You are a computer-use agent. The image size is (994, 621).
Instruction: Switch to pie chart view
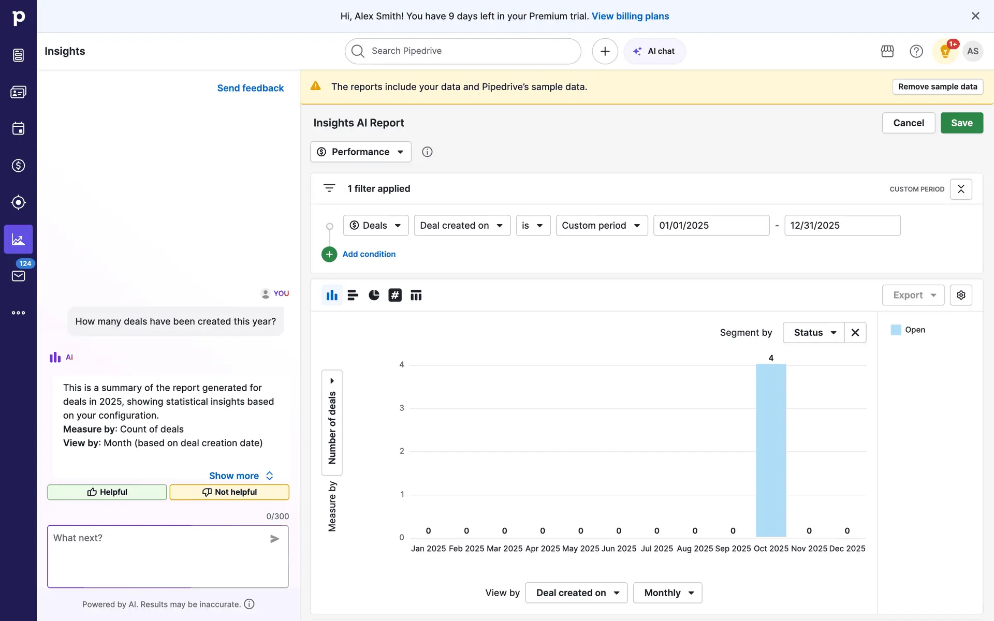(x=374, y=295)
